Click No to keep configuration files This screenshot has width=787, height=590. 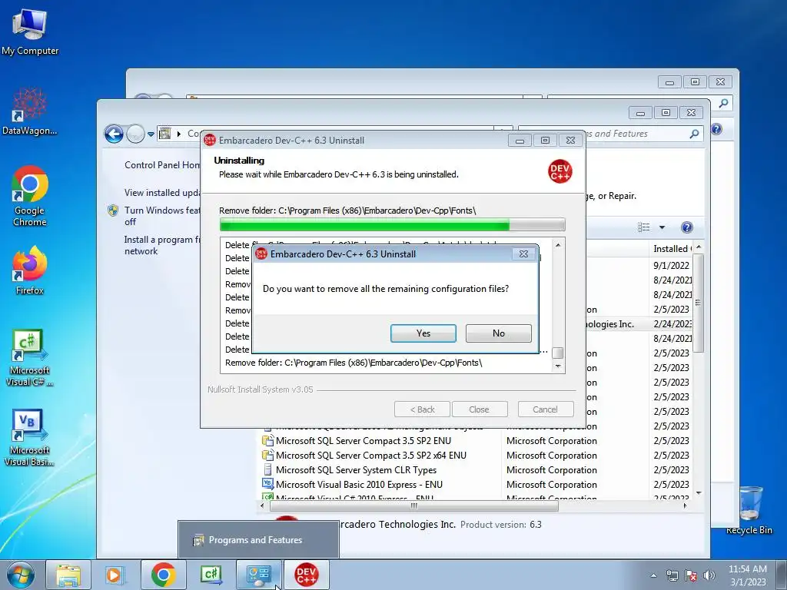[498, 333]
